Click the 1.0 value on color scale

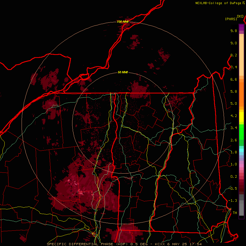click(x=234, y=164)
